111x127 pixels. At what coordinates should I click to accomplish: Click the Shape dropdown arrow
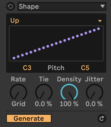102,6
